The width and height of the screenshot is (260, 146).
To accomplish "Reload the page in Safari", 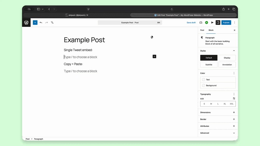I will (x=172, y=9).
